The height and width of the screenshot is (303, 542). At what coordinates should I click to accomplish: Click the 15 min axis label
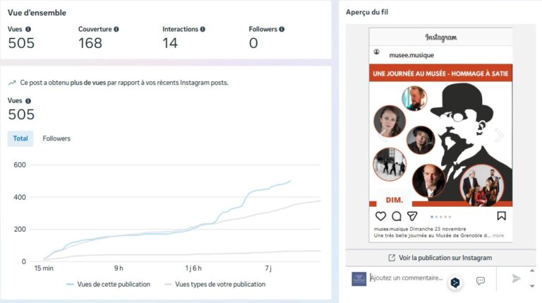pyautogui.click(x=44, y=268)
